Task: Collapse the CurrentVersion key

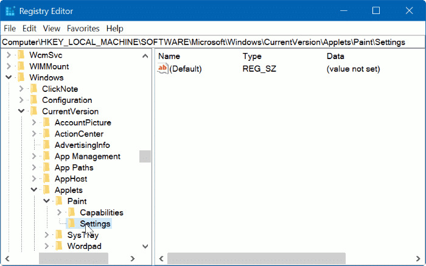Action: 21,111
